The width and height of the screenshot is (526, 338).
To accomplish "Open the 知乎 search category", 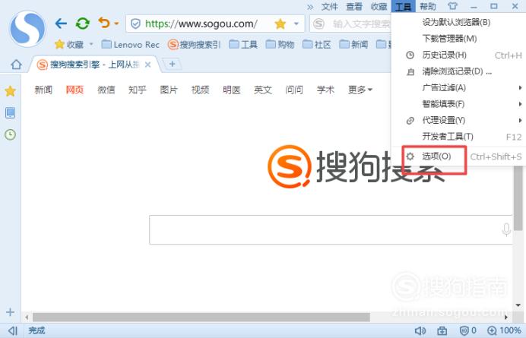I will [138, 90].
